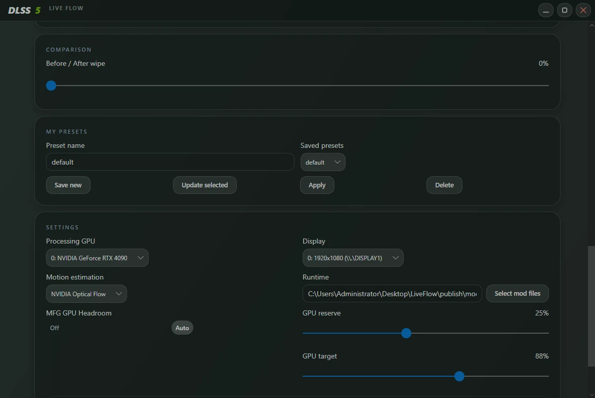Click the DLSS 5 logo

click(x=24, y=10)
